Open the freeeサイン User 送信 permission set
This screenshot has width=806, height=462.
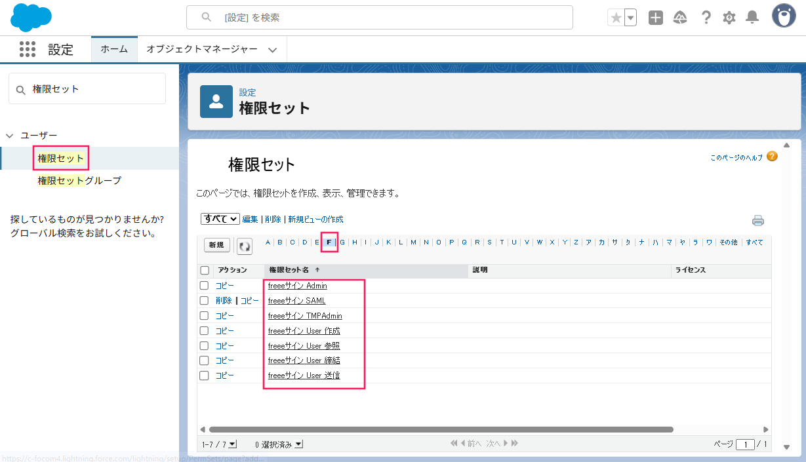[x=304, y=375]
